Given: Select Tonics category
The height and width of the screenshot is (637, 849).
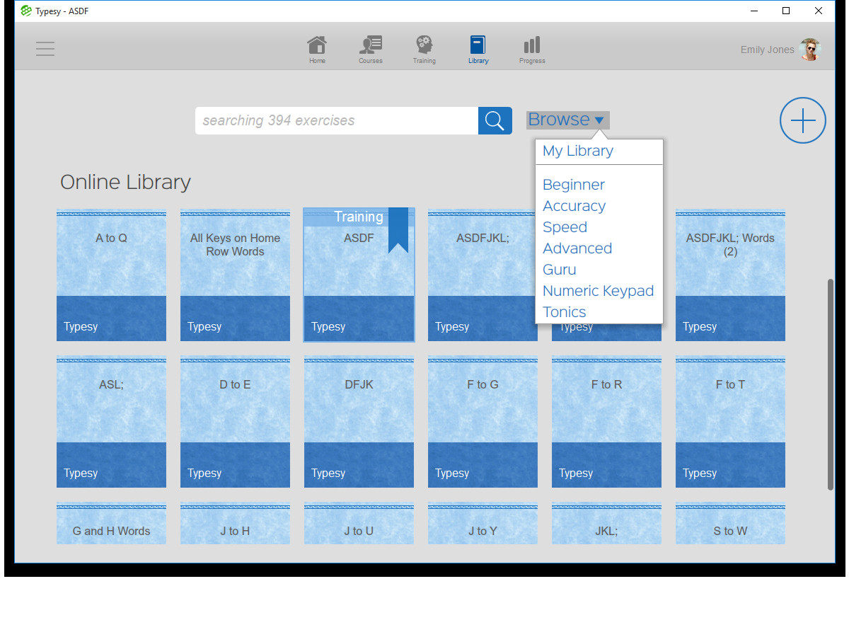Looking at the screenshot, I should [565, 312].
